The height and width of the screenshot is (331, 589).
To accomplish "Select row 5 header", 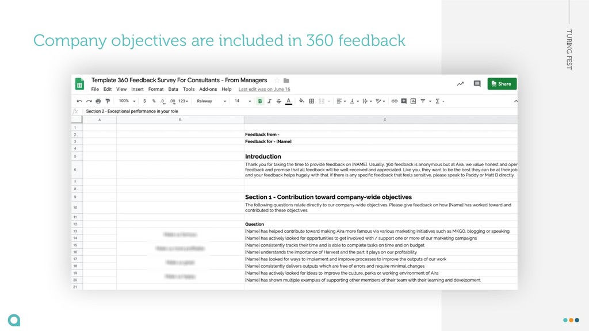I will click(x=77, y=156).
